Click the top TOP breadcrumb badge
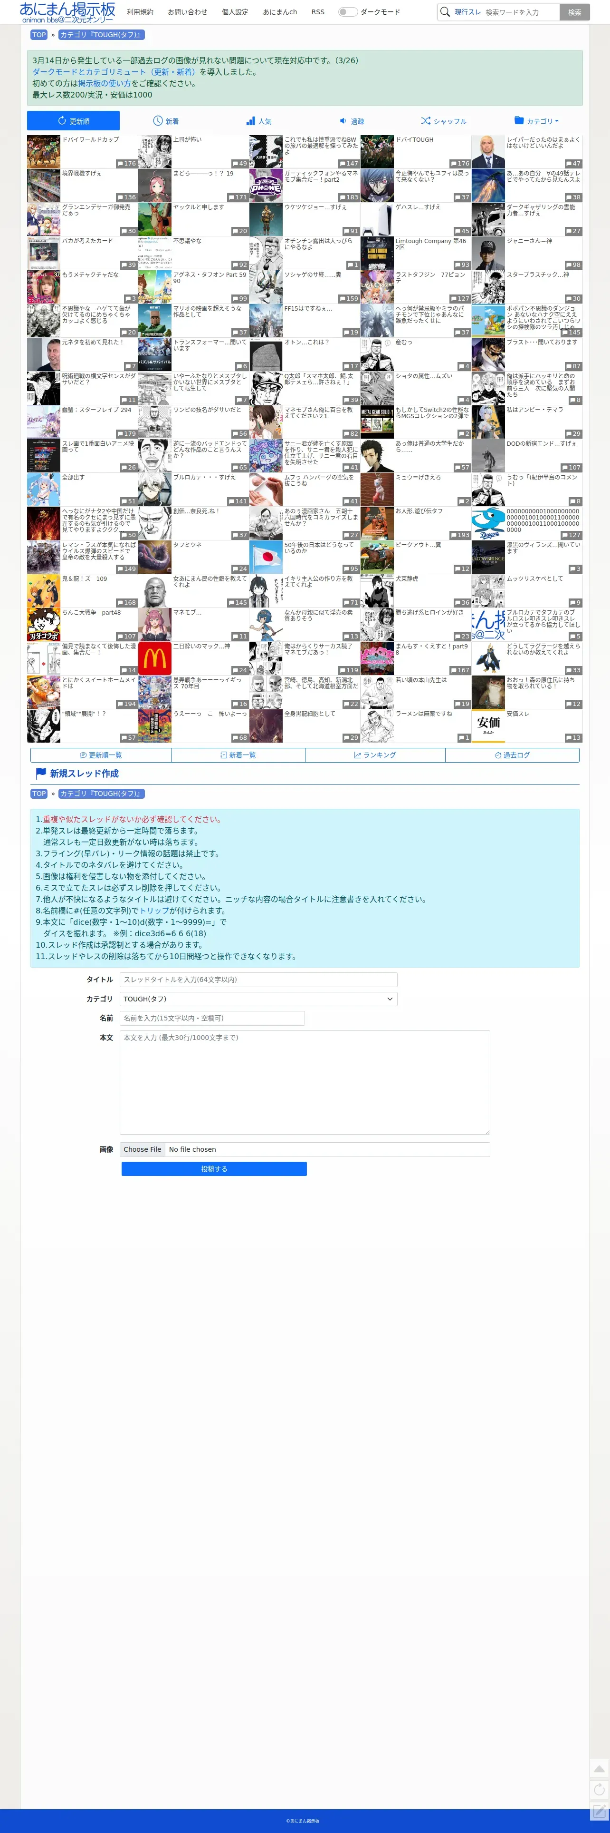610x1833 pixels. pos(39,35)
